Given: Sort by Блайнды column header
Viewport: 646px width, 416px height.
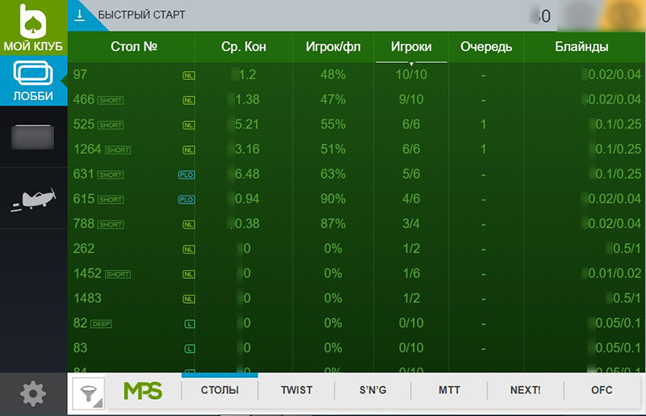Looking at the screenshot, I should point(581,47).
